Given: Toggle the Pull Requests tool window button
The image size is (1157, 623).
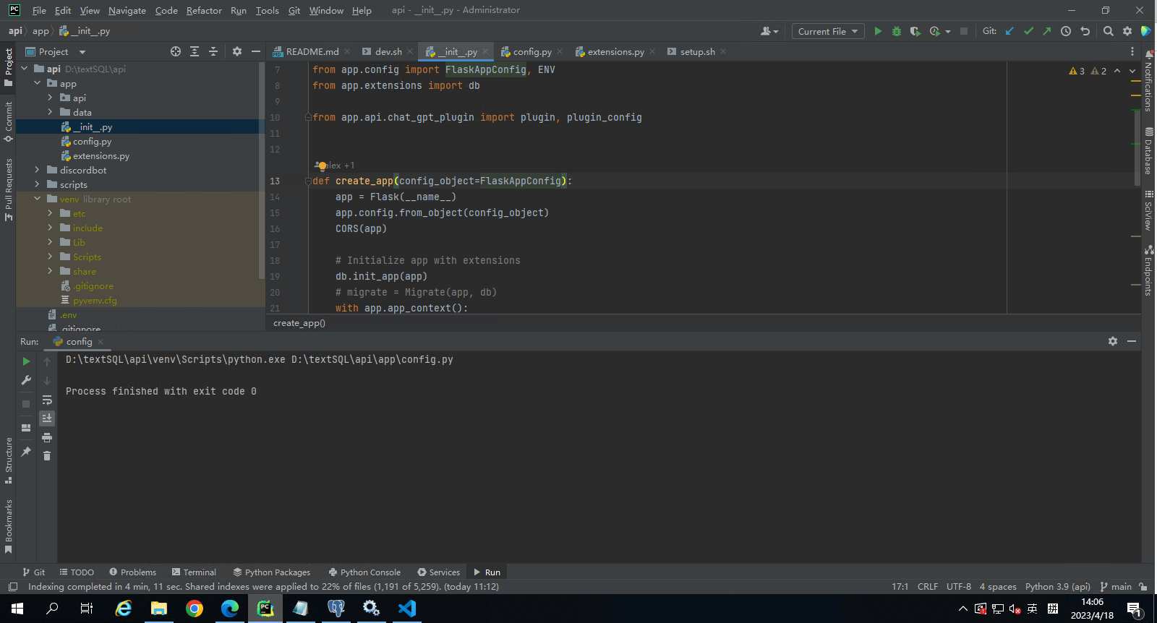Looking at the screenshot, I should [x=9, y=189].
